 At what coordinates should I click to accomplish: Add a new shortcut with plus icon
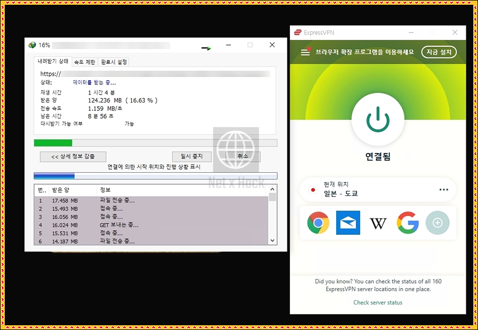tap(437, 223)
